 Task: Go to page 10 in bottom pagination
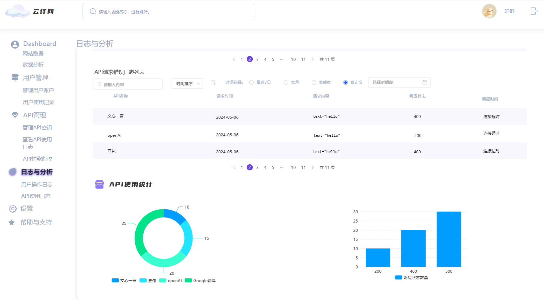[293, 167]
